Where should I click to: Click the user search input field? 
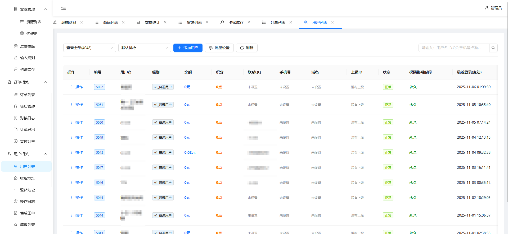(x=454, y=48)
